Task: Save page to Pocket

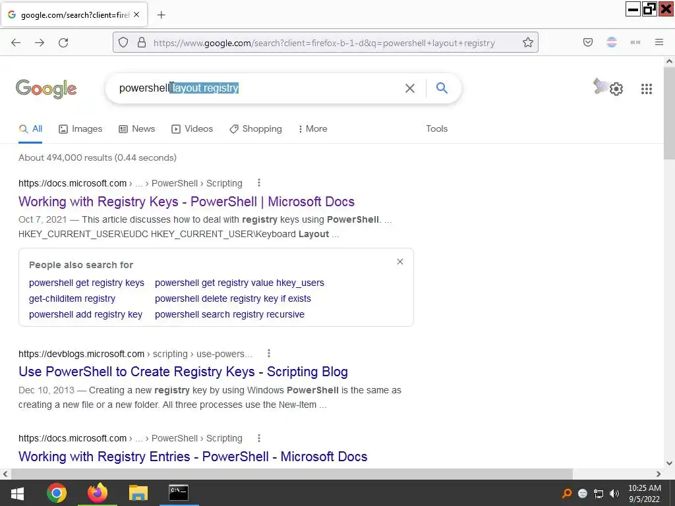Action: point(588,42)
